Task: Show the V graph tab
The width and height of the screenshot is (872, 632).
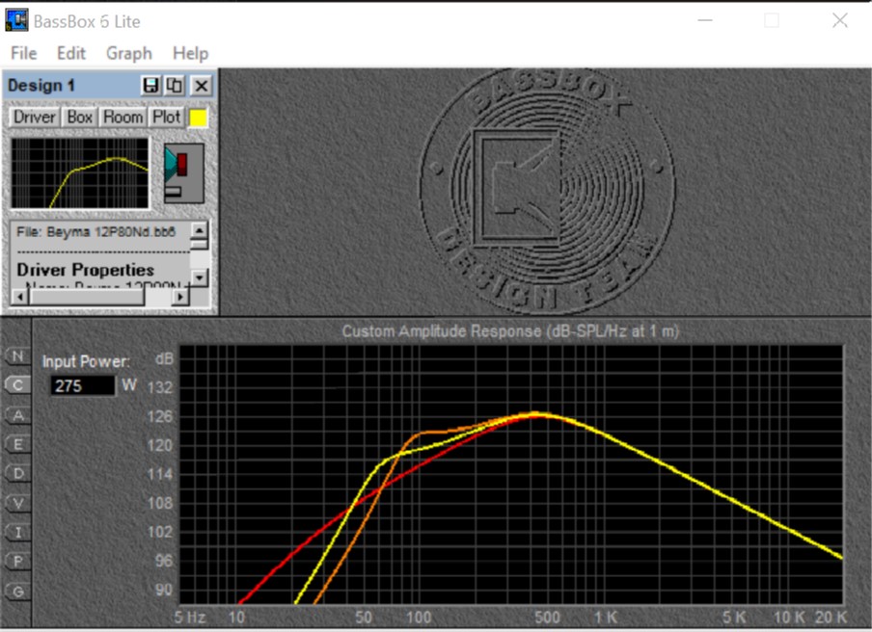Action: click(x=17, y=503)
